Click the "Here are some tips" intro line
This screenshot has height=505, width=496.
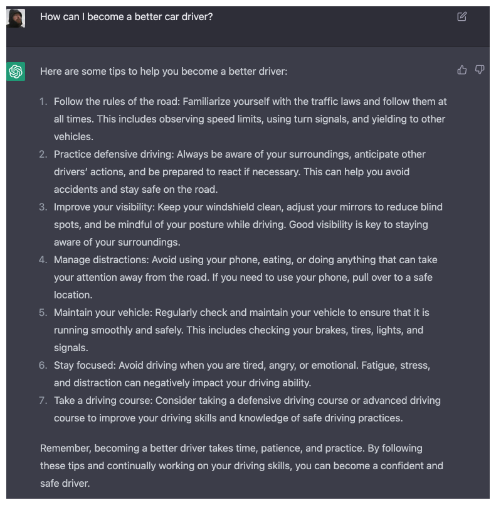coord(164,72)
